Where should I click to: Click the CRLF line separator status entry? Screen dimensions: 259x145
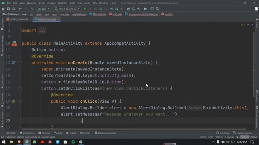(211, 137)
